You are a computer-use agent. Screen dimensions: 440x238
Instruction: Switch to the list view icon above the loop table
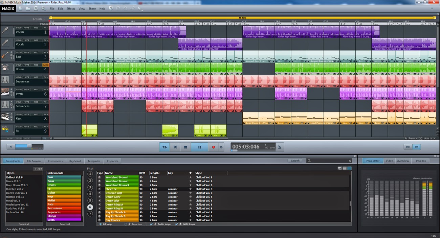pyautogui.click(x=345, y=168)
